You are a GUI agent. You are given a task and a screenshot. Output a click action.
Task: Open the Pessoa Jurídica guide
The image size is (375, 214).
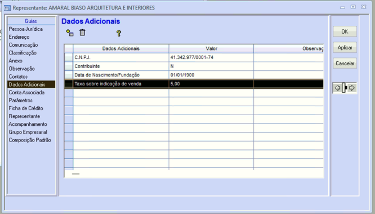tap(25, 29)
